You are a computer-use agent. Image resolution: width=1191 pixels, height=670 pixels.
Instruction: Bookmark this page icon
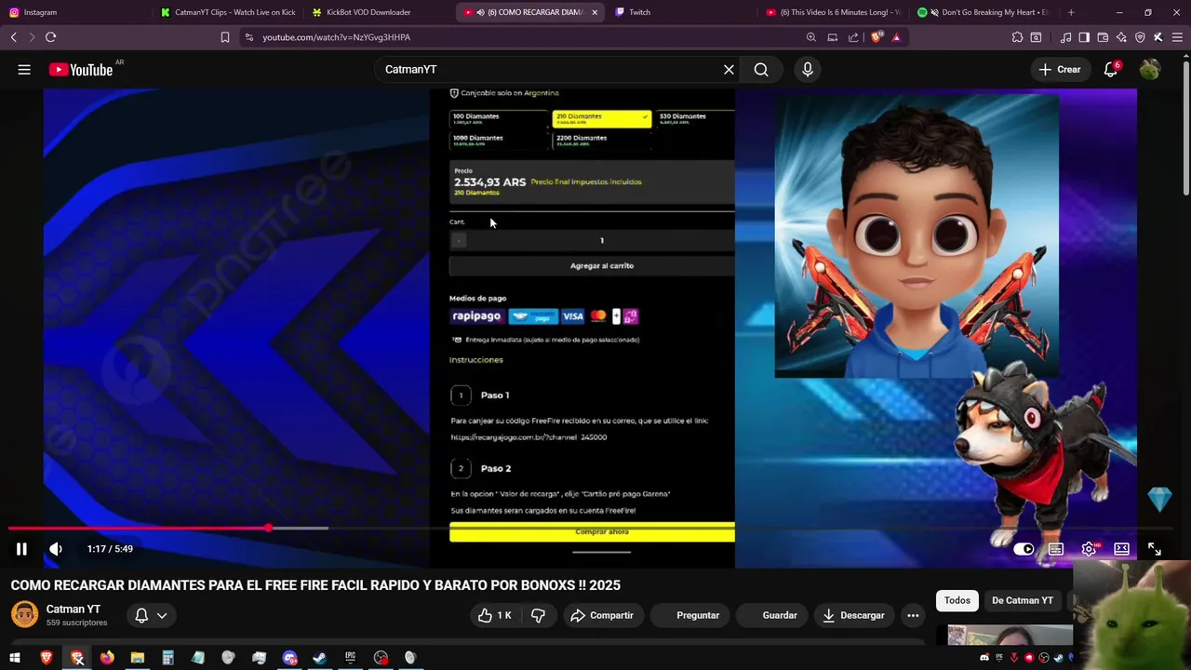pyautogui.click(x=224, y=37)
